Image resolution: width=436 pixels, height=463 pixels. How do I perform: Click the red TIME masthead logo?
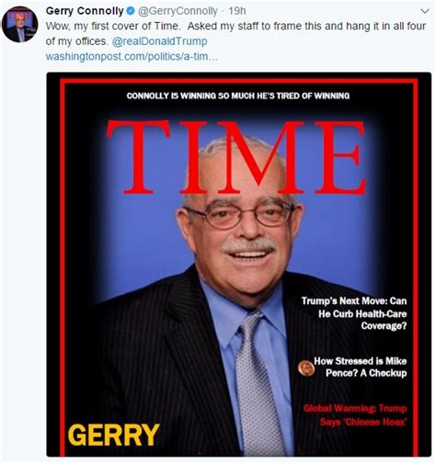click(236, 158)
